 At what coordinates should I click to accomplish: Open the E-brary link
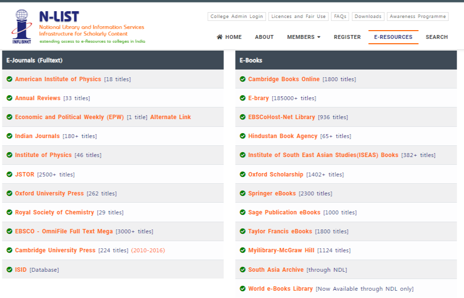(258, 98)
